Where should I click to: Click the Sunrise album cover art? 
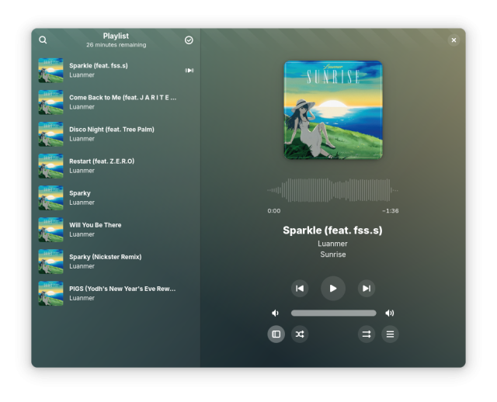(x=333, y=110)
